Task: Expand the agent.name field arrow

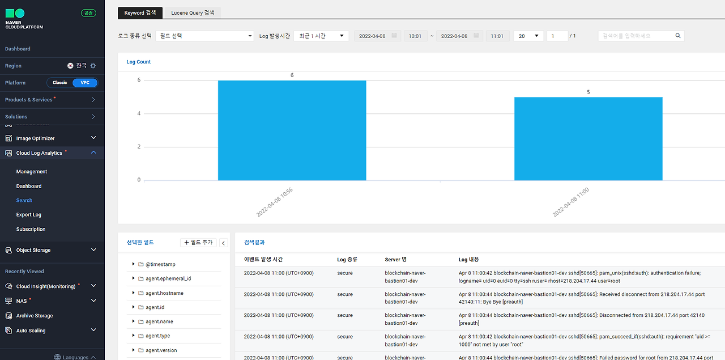Action: (x=134, y=321)
